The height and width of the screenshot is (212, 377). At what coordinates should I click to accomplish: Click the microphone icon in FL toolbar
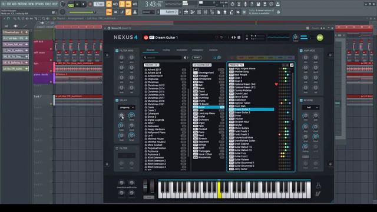pyautogui.click(x=245, y=4)
